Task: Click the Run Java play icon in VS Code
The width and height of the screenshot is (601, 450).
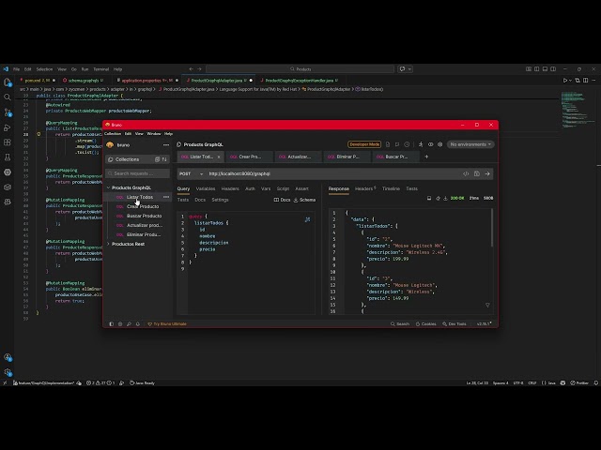Action: (564, 81)
